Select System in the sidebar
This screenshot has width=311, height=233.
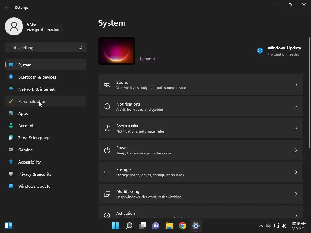46,65
